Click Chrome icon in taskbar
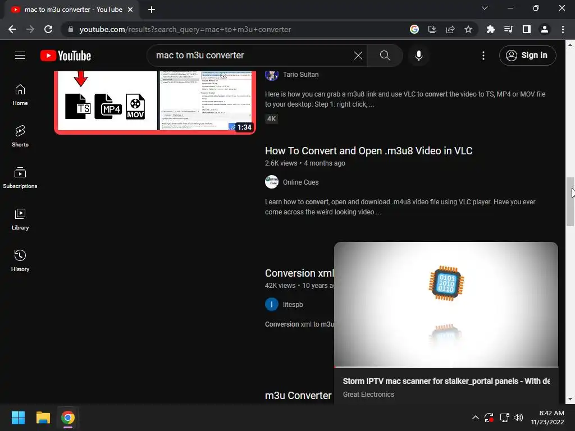The image size is (575, 431). coord(68,418)
